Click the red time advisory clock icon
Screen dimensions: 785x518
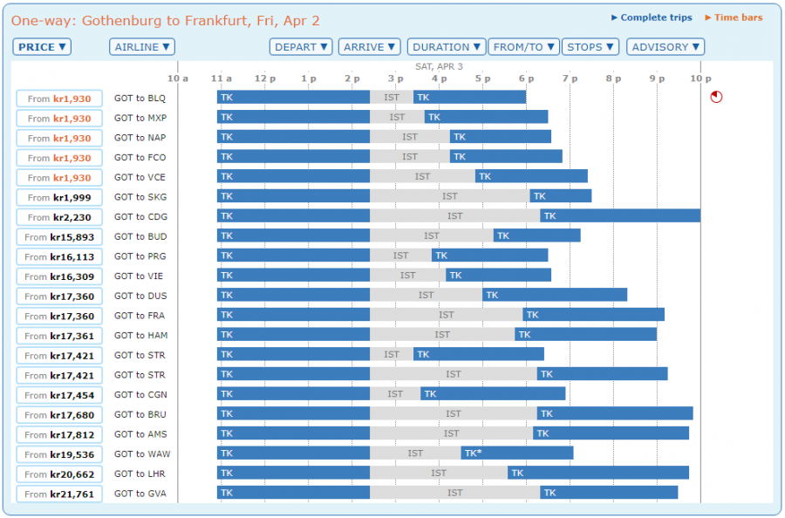click(x=718, y=97)
